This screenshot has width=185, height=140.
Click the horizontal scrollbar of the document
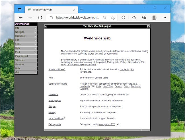97,130
